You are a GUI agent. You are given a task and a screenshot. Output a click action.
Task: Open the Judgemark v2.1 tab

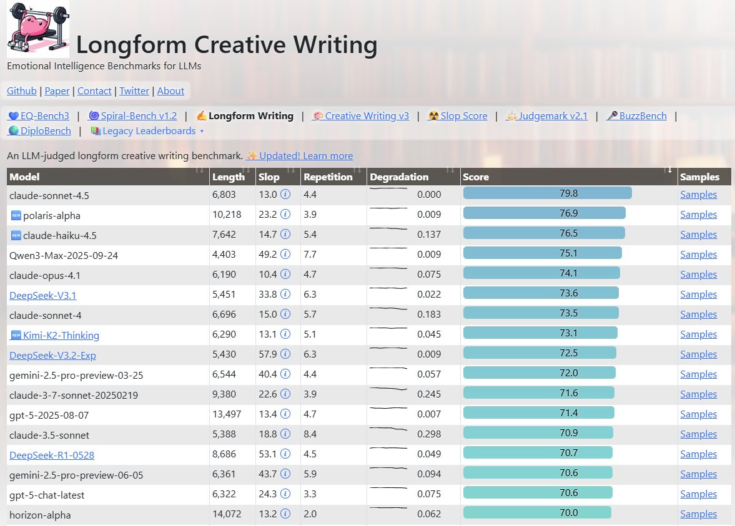(x=546, y=115)
